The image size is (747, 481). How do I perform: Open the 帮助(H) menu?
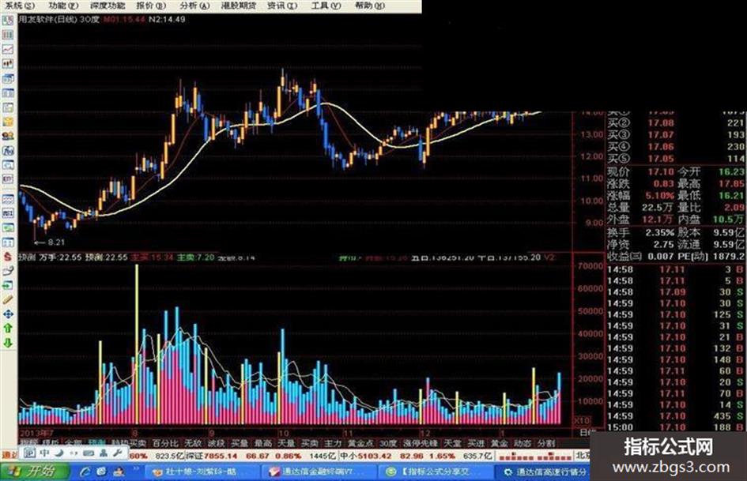click(370, 6)
